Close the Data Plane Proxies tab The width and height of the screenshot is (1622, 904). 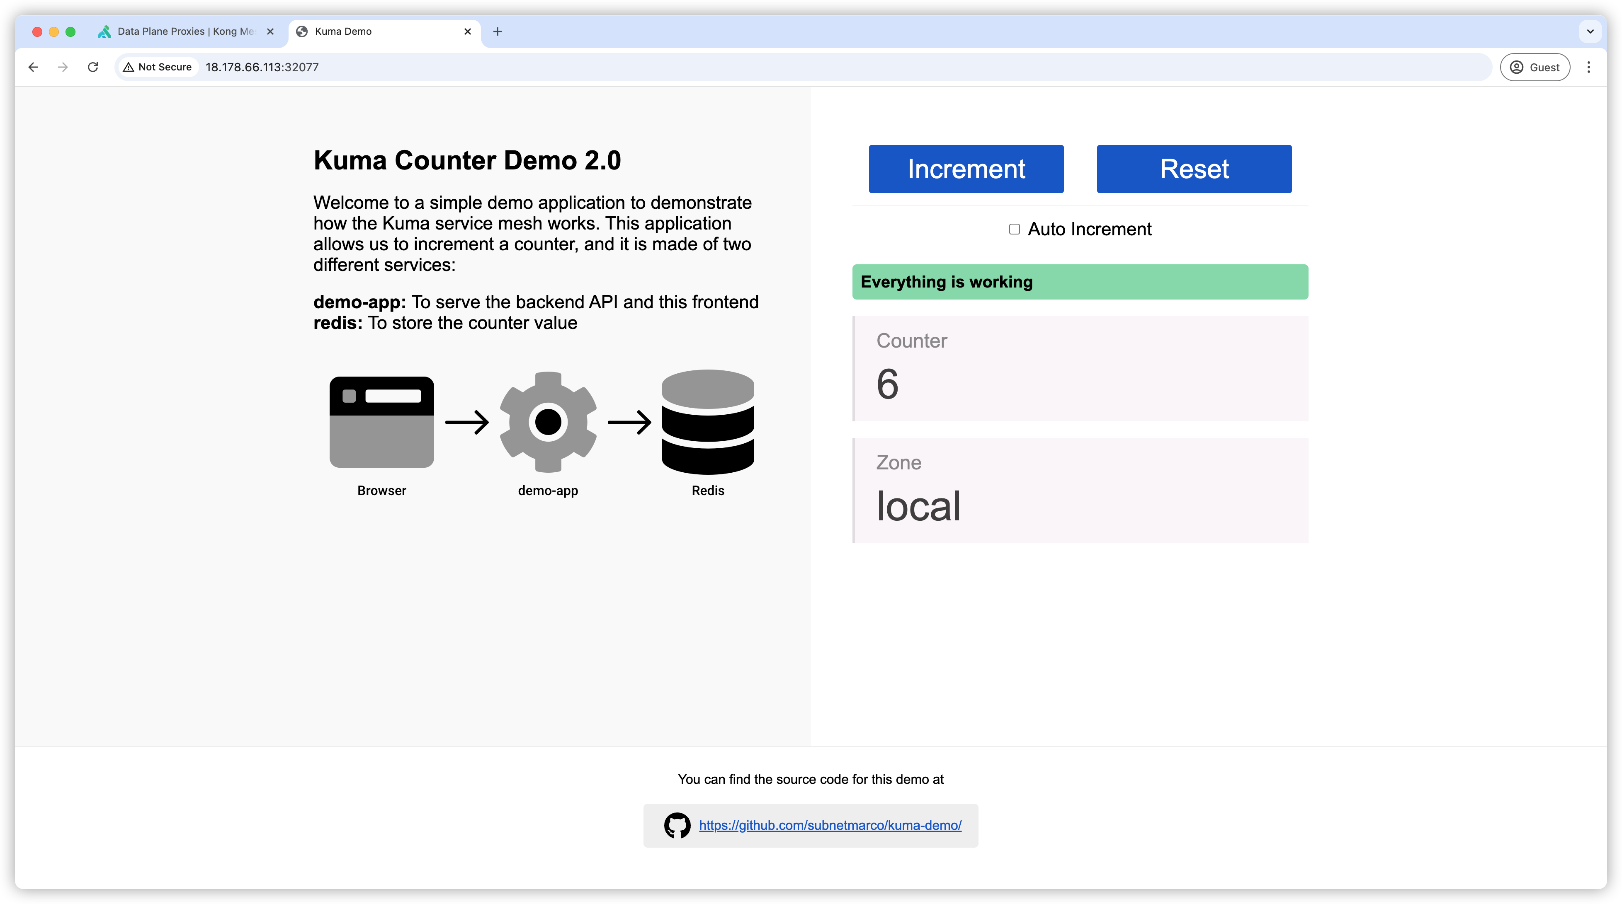click(270, 31)
